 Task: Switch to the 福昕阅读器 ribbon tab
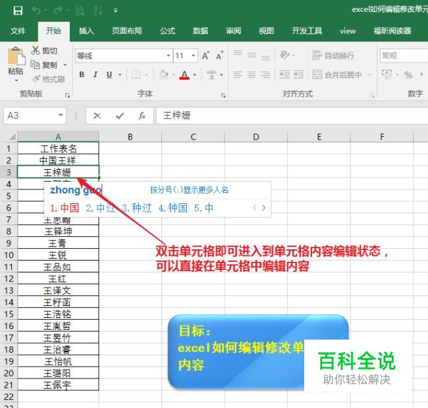[392, 31]
